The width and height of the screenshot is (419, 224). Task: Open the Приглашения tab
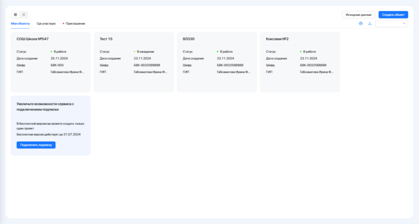[x=74, y=24]
